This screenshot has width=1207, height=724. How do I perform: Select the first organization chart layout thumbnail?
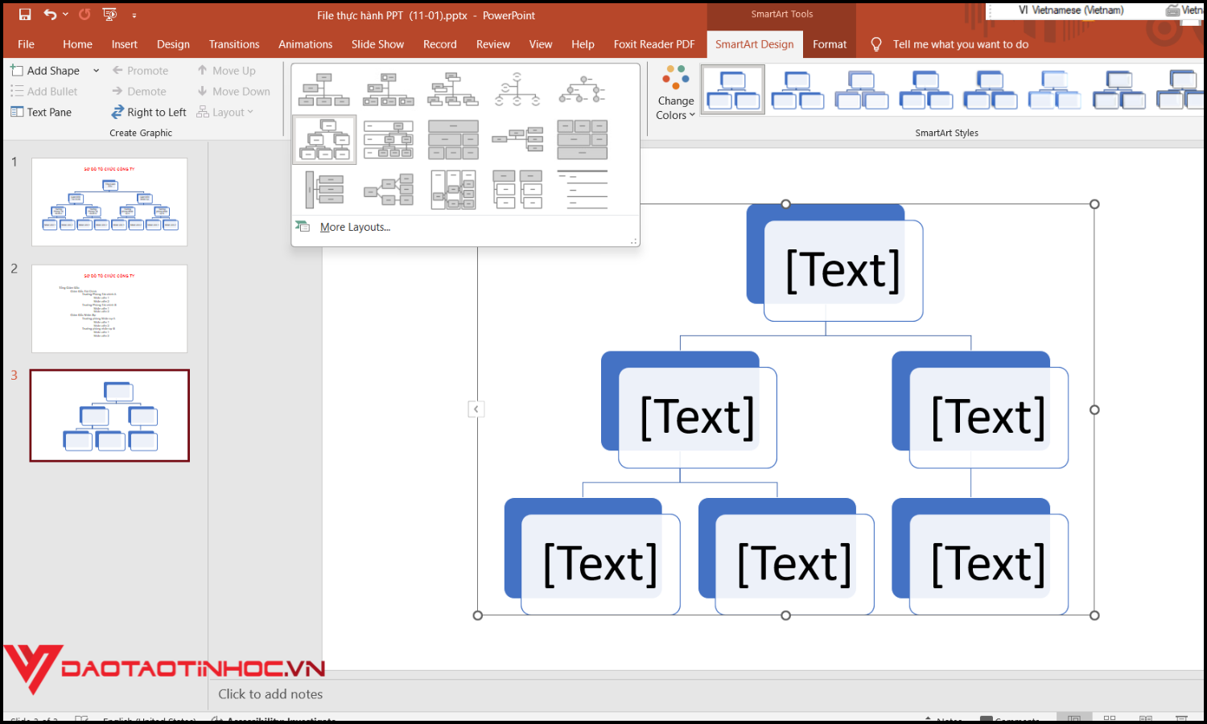[323, 89]
